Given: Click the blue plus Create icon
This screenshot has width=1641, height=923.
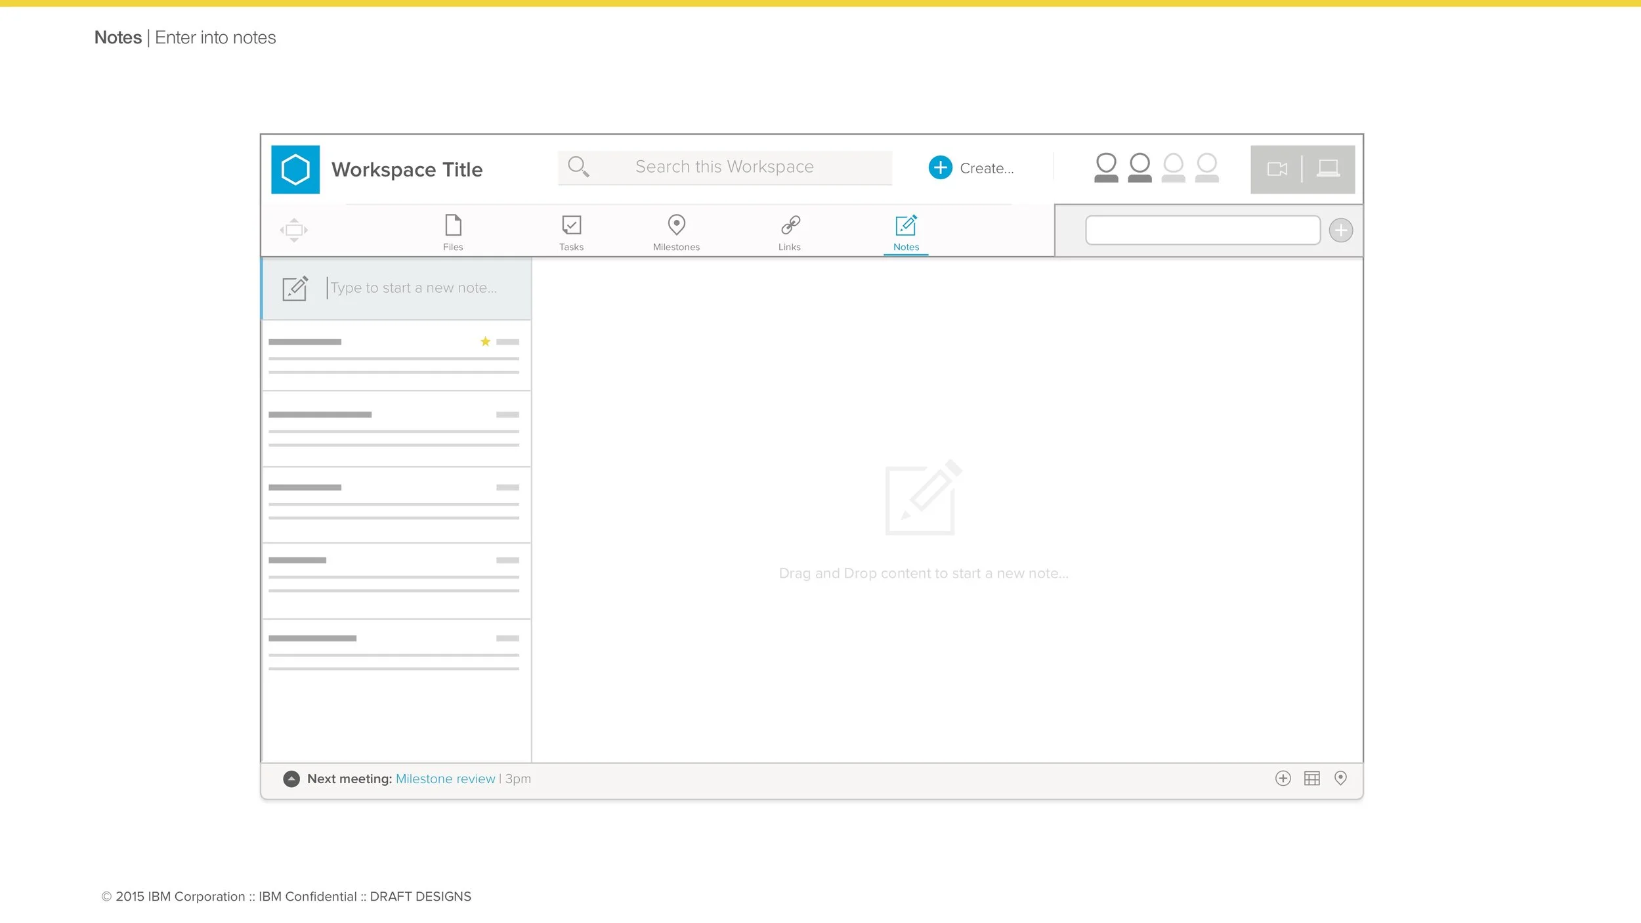Looking at the screenshot, I should (940, 167).
